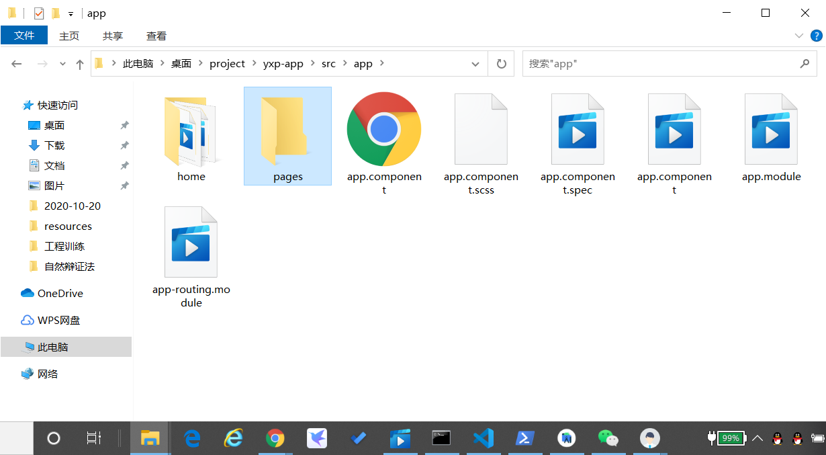
Task: Expand the chevron after yxp-app in breadcrumb
Action: click(312, 63)
